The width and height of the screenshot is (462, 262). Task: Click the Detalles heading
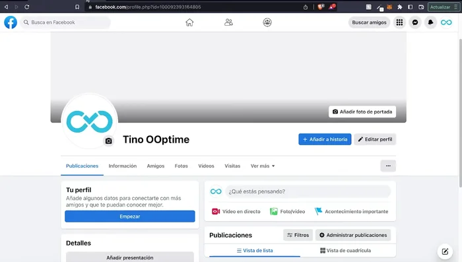point(79,243)
